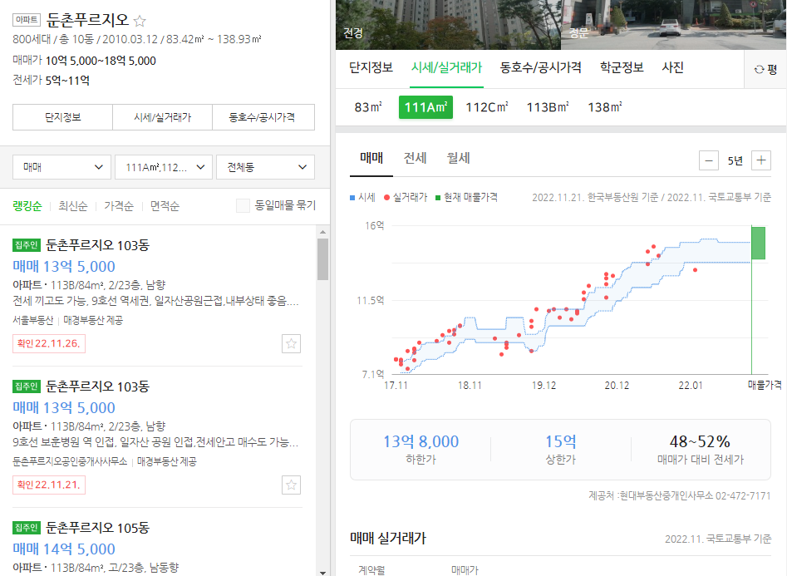The height and width of the screenshot is (576, 787).
Task: Sort listings by 최신순
Action: pos(73,206)
